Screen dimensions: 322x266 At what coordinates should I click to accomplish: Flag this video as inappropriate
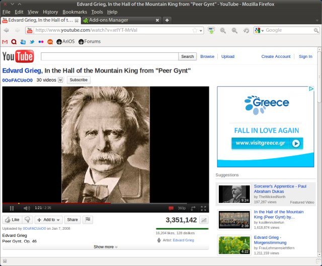[x=88, y=220]
